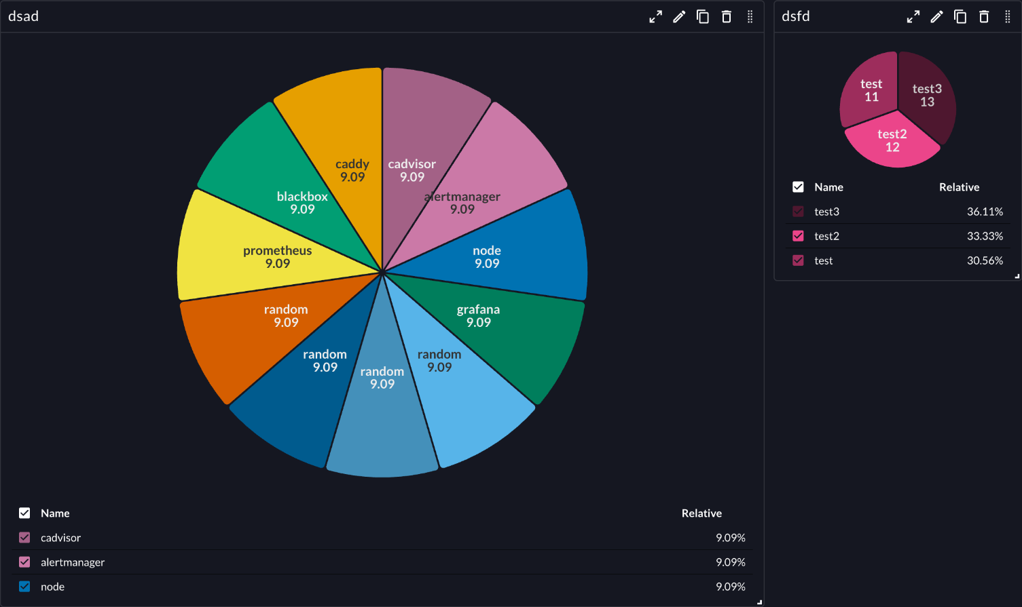
Task: Open the dsad panel title dropdown
Action: (x=23, y=16)
